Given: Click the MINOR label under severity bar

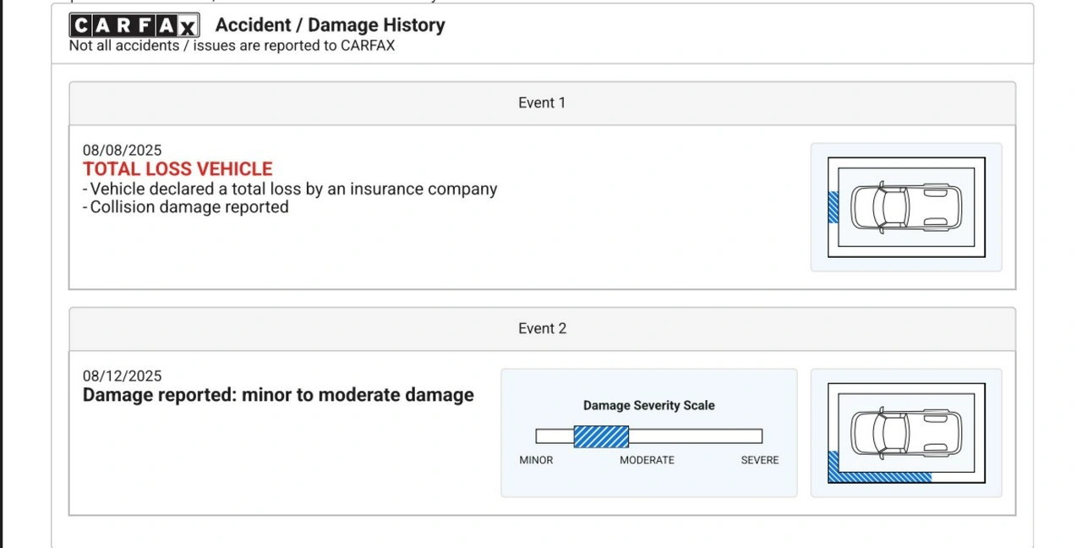Looking at the screenshot, I should [x=536, y=460].
